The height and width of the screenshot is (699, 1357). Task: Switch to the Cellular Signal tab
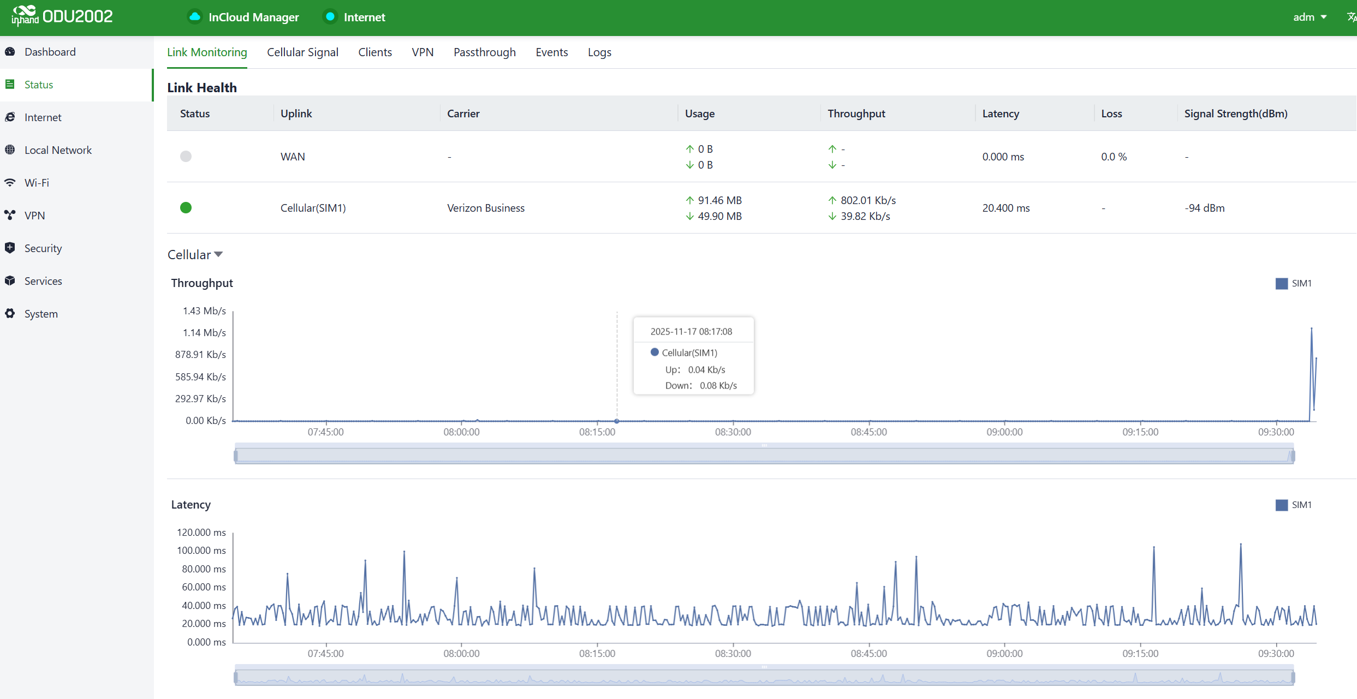(302, 52)
